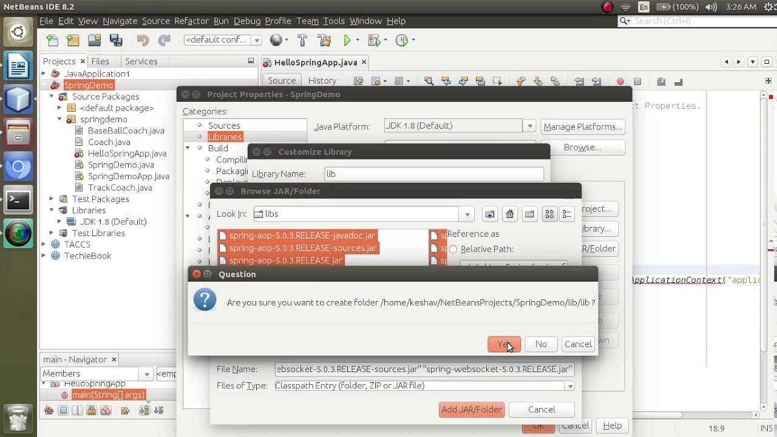Image resolution: width=777 pixels, height=437 pixels.
Task: Click the Debug Project toolbar icon
Action: point(374,40)
